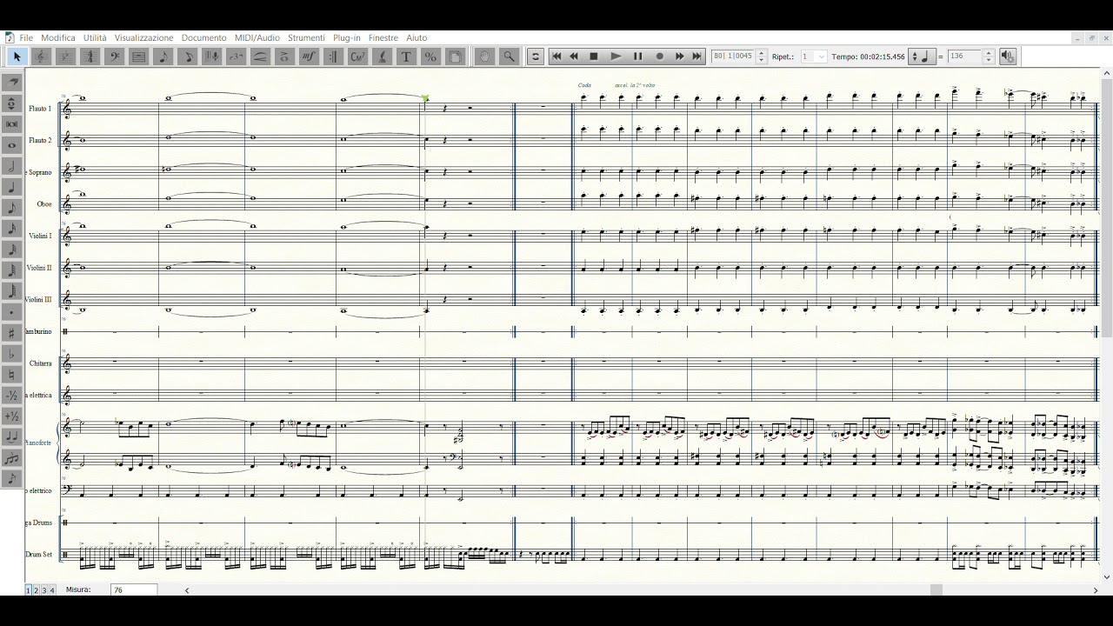1113x626 pixels.
Task: Stop playback with the Stop button
Action: coord(594,57)
